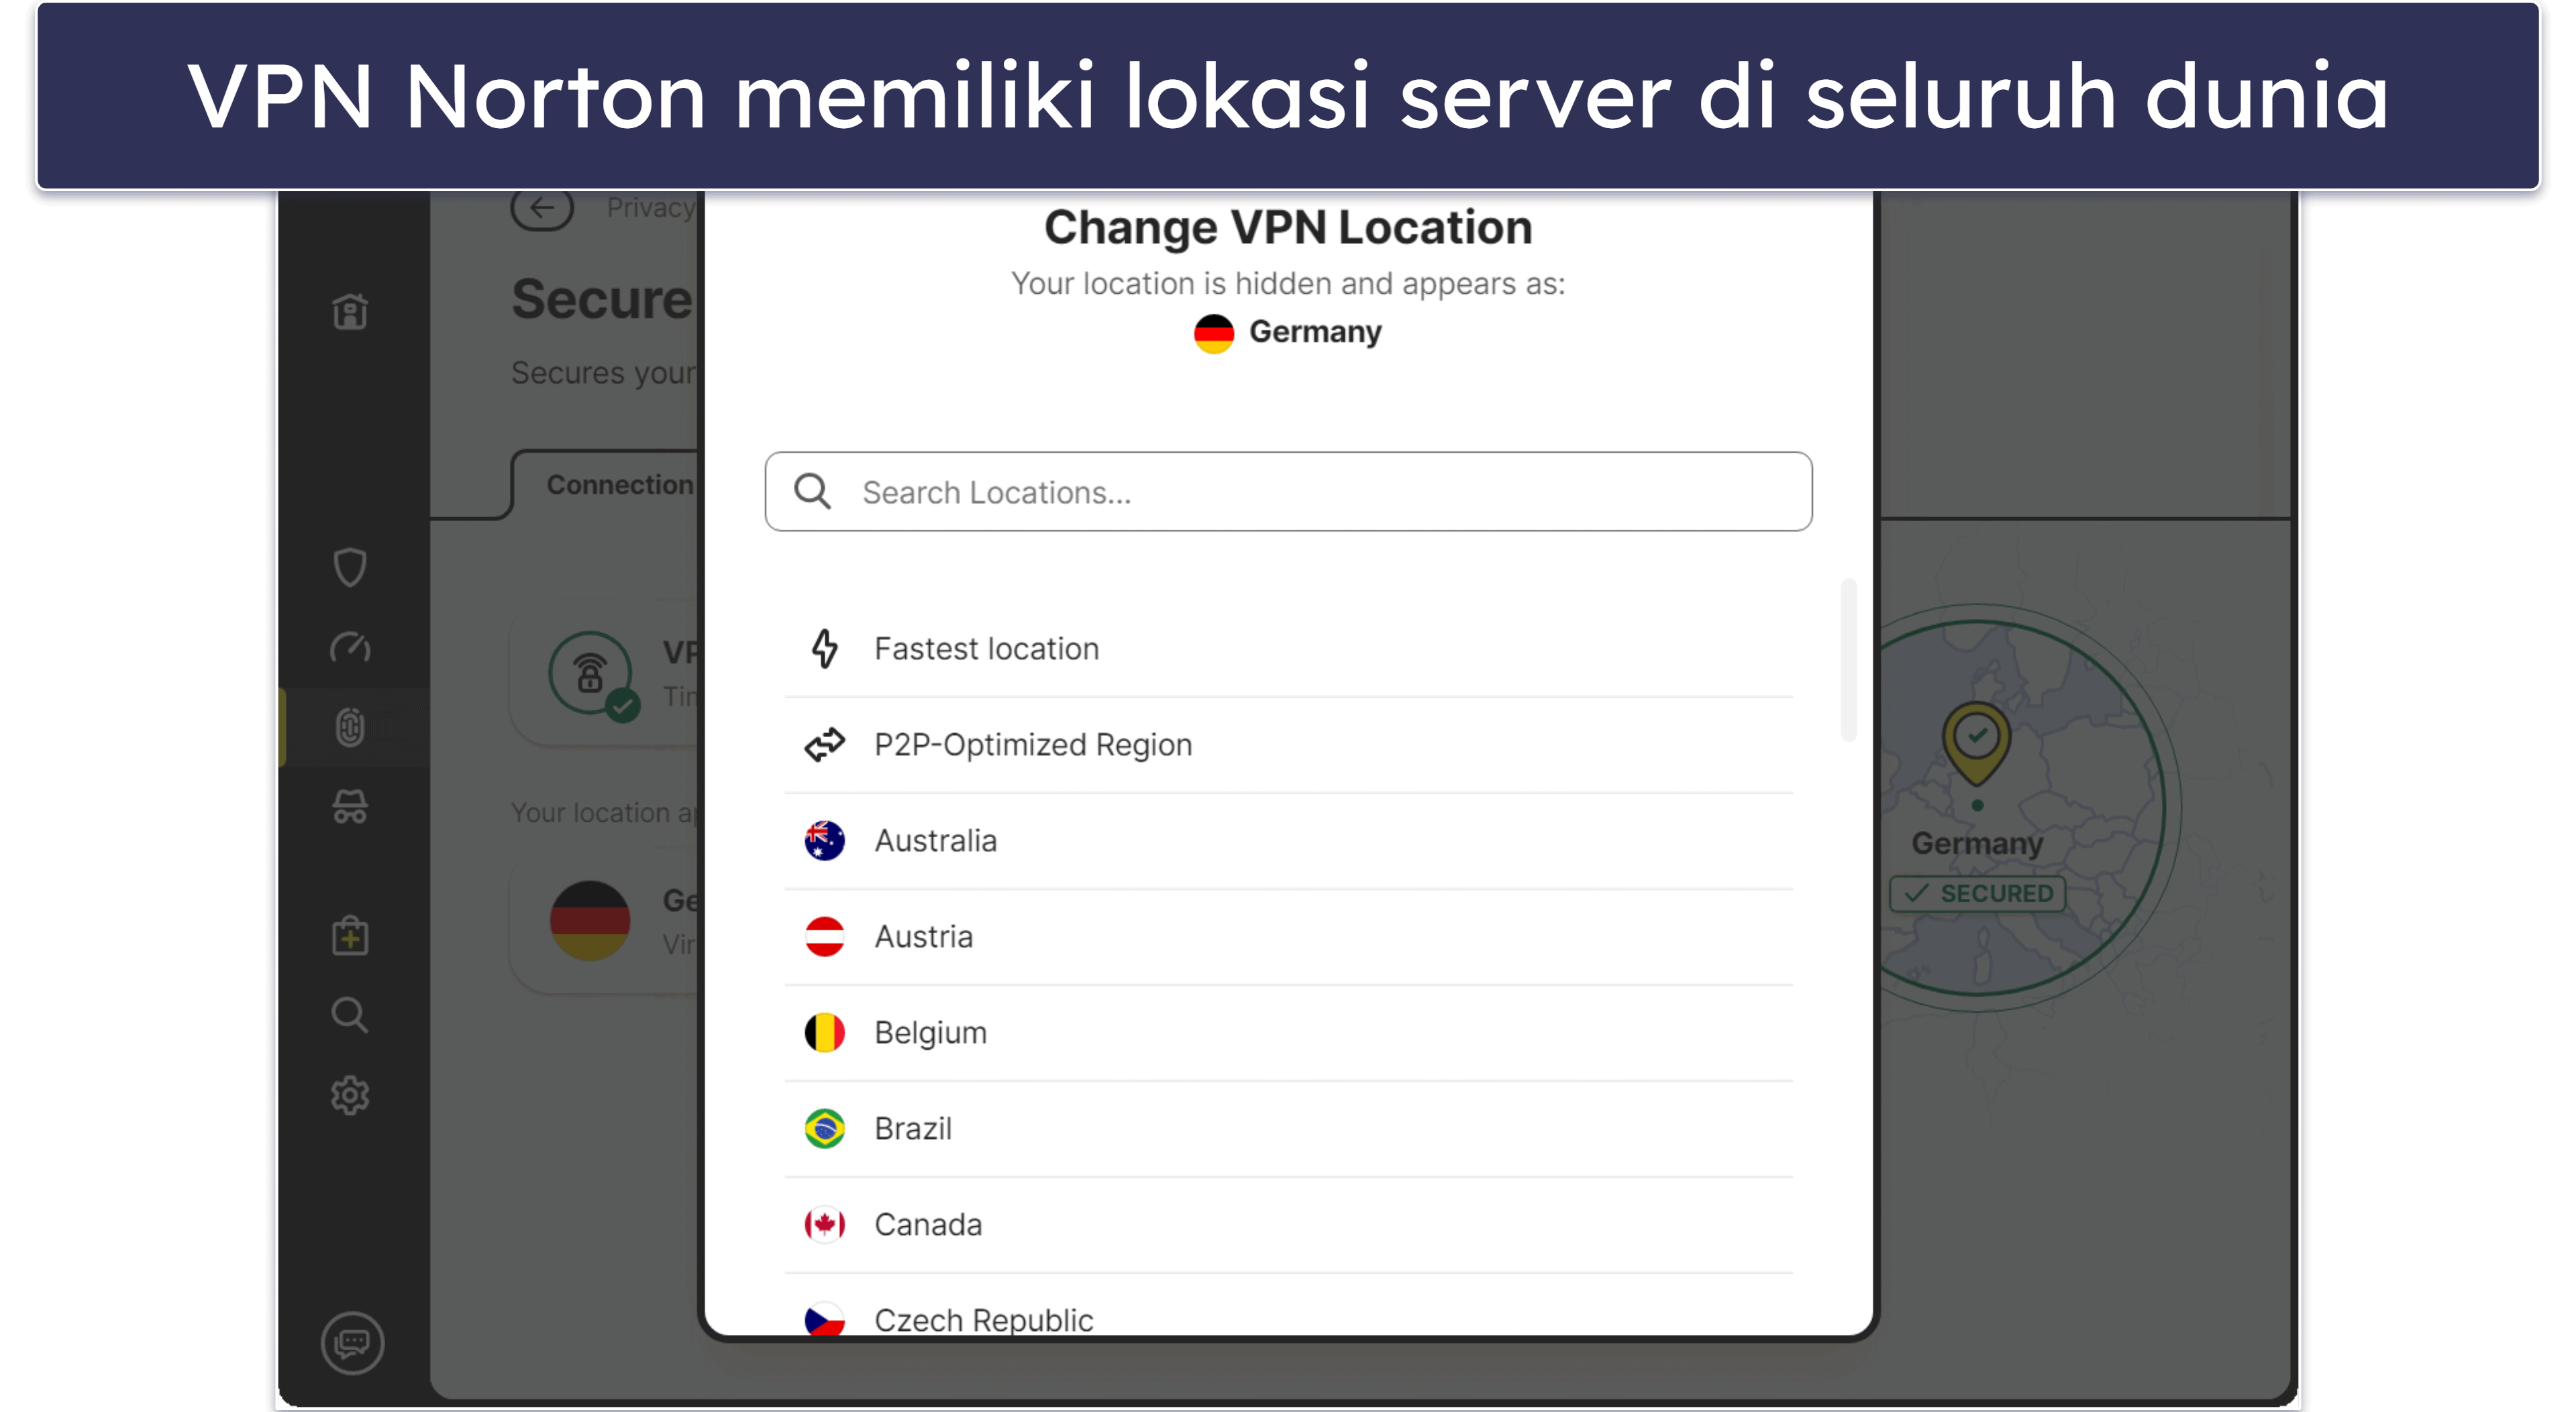The width and height of the screenshot is (2576, 1412).
Task: Click the Australia flag icon
Action: coord(824,840)
